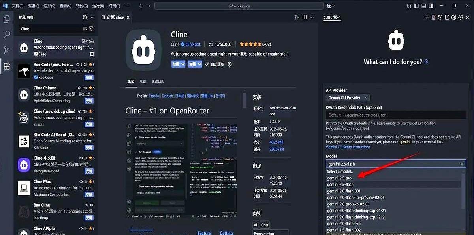Switch to the 功能 features tab

(143, 81)
